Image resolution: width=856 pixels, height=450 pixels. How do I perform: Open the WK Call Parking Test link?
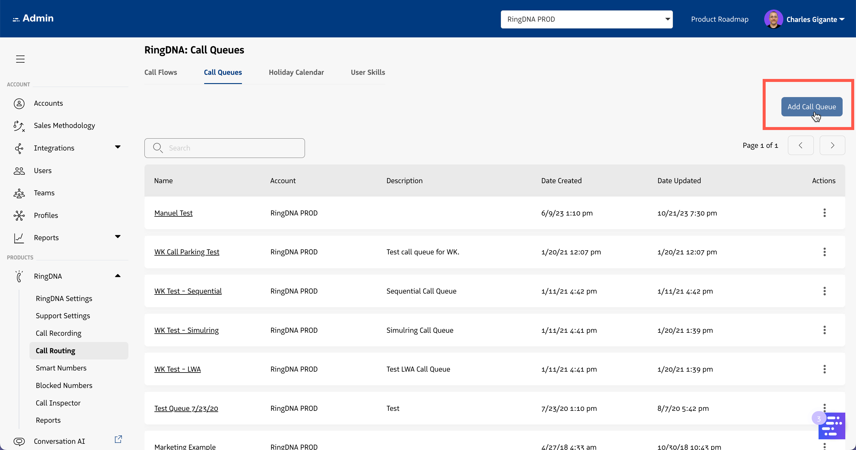[187, 252]
